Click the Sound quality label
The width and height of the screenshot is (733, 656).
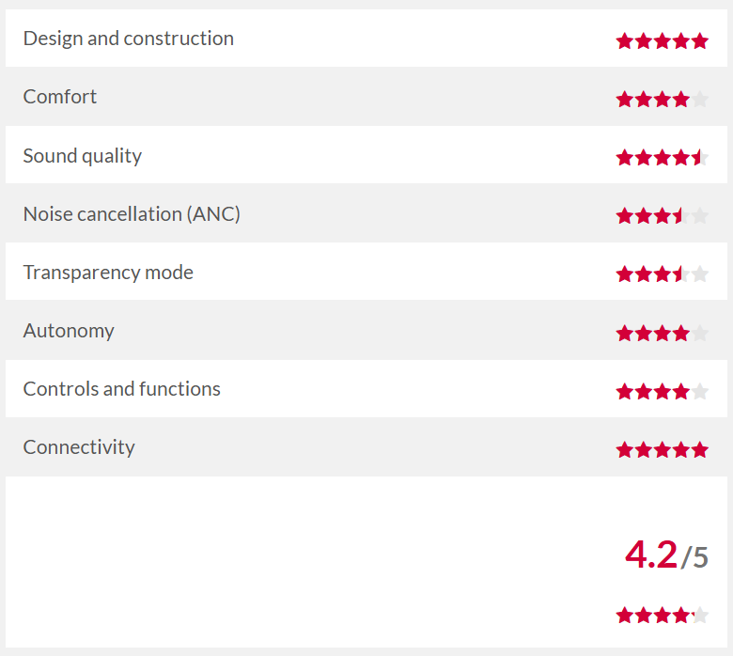tap(83, 156)
